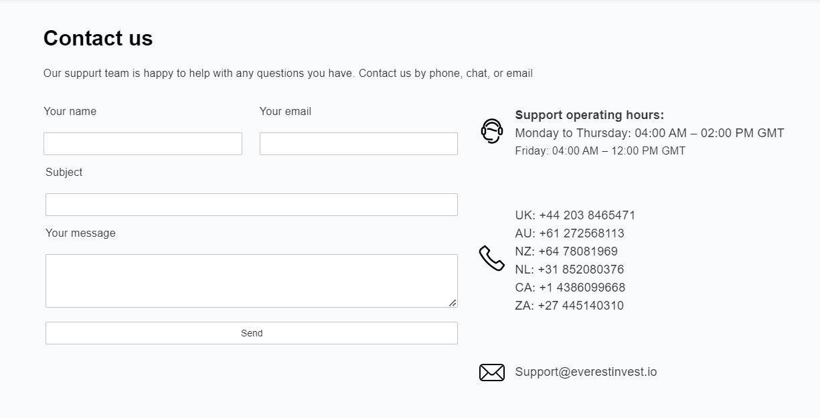Click the support headset icon
This screenshot has width=820, height=418.
coord(492,131)
